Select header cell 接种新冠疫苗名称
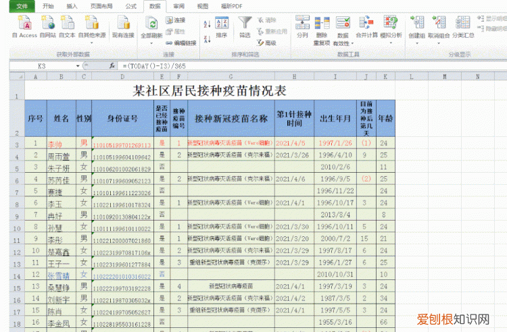Viewport: 507px width, 332px height. click(231, 118)
